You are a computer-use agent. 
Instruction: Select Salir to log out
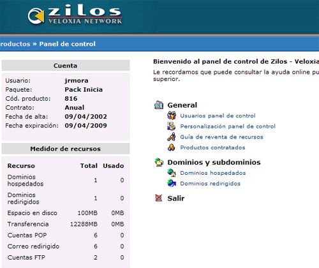point(175,198)
